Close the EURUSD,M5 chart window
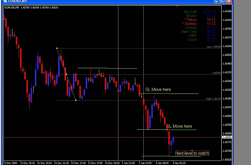 point(229,2)
